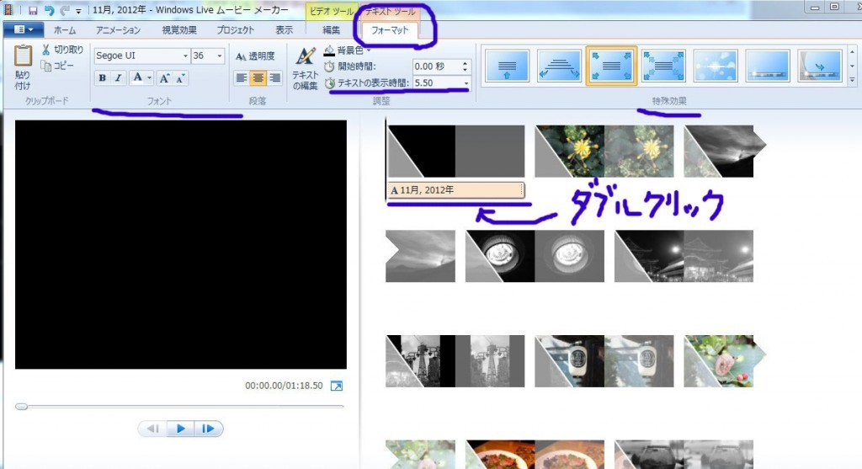
Task: Open the Edit (編集) tab
Action: point(331,30)
